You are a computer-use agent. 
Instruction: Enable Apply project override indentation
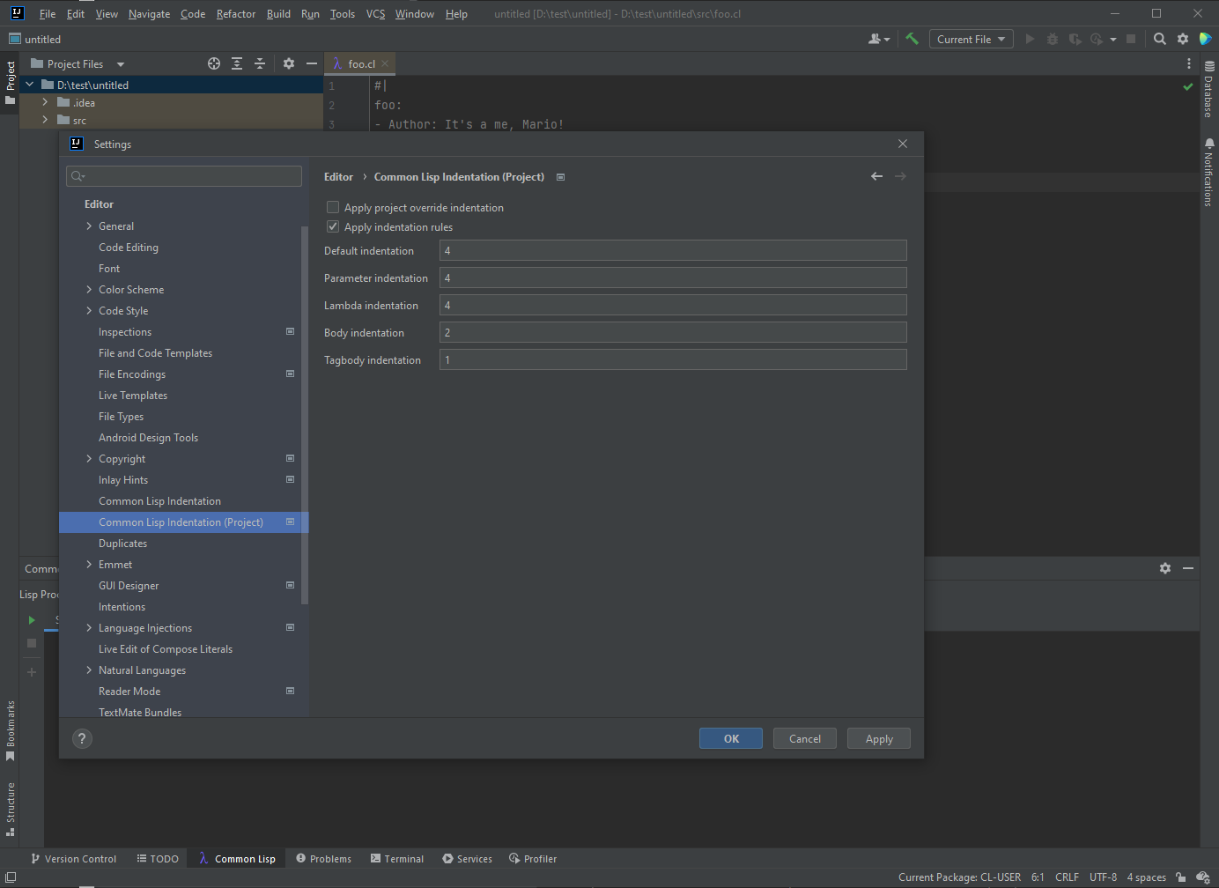coord(333,208)
